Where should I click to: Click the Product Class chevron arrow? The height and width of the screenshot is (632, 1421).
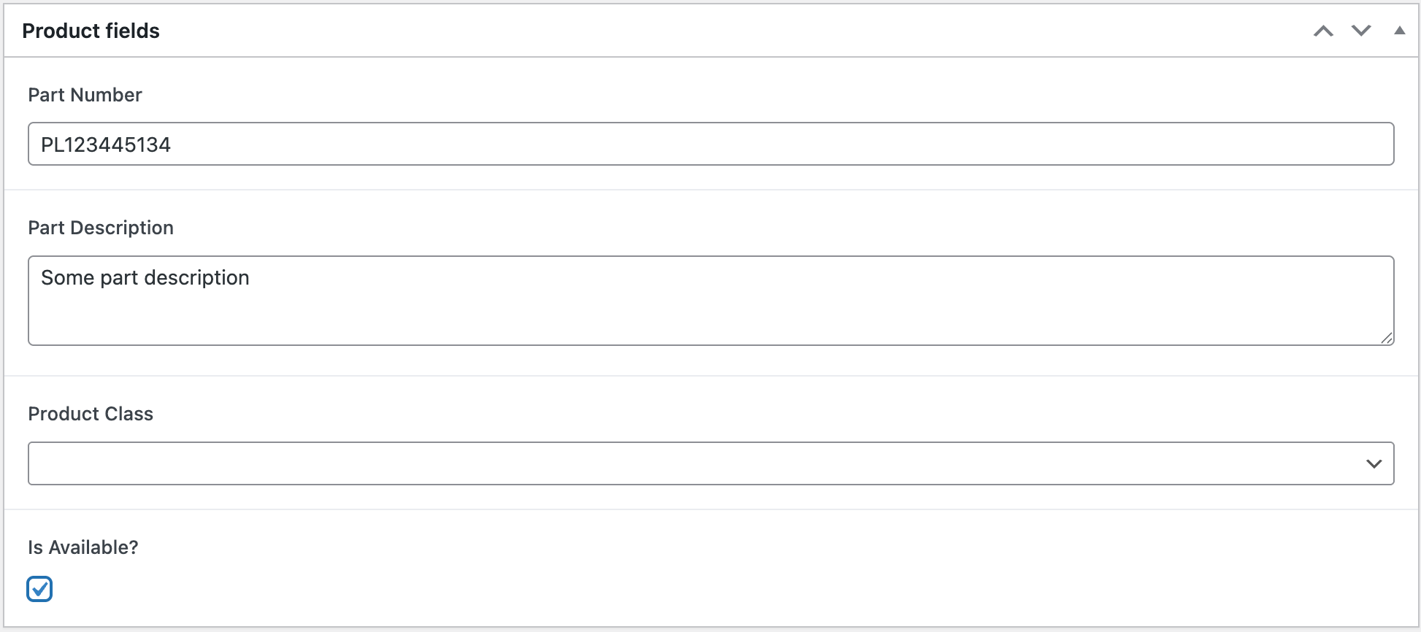(x=1374, y=463)
